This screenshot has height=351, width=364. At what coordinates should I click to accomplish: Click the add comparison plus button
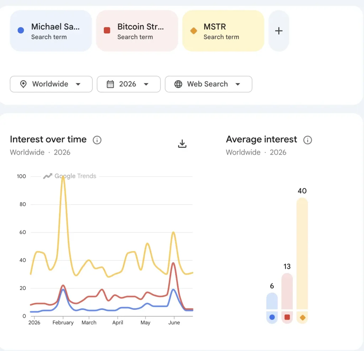[279, 31]
